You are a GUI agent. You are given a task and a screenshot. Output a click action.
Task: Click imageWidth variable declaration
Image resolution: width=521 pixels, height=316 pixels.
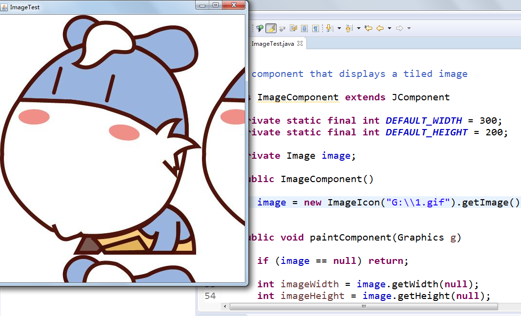310,284
